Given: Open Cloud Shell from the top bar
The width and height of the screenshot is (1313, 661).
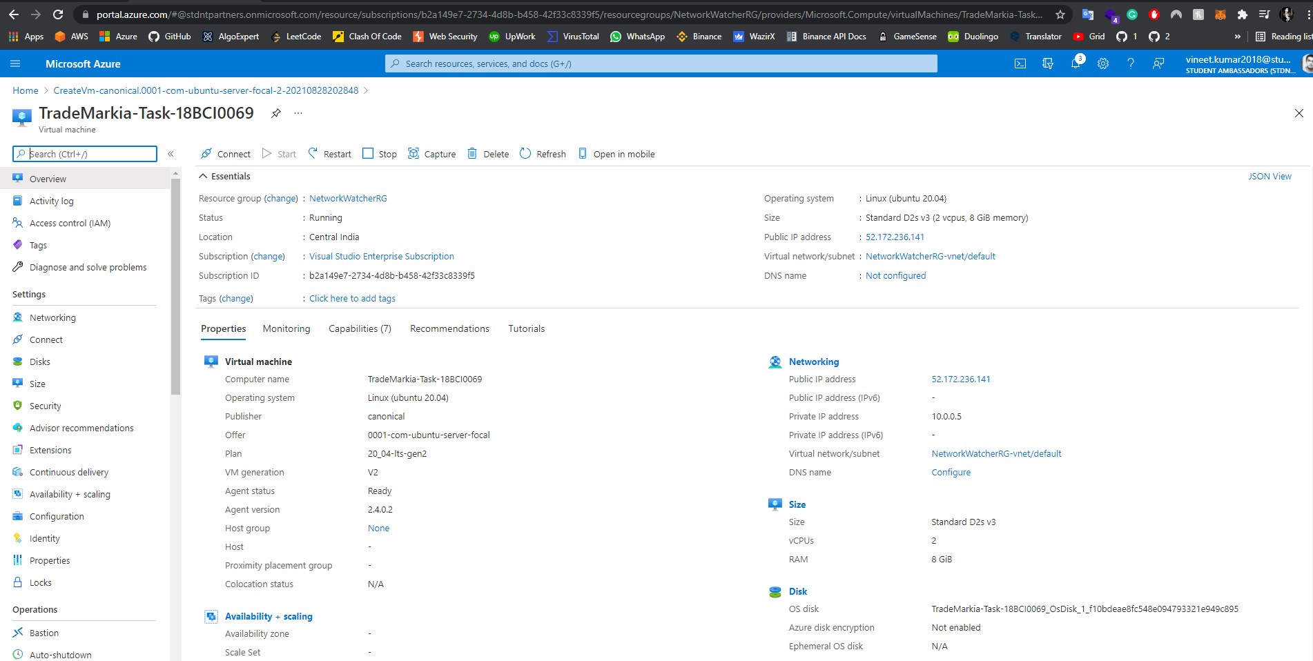Looking at the screenshot, I should (x=1020, y=63).
